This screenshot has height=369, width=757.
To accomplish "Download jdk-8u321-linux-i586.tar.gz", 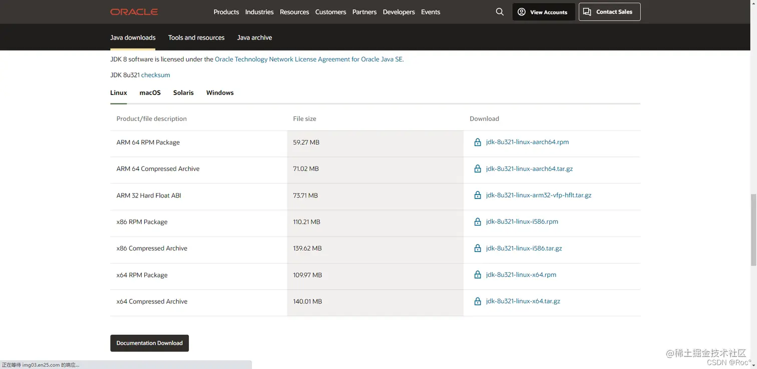I will [x=524, y=248].
